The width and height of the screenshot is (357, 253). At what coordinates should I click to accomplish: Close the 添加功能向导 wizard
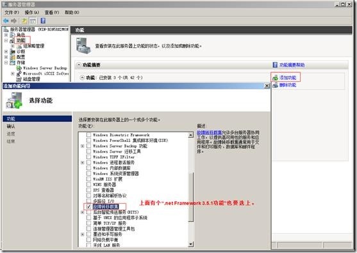click(x=267, y=86)
